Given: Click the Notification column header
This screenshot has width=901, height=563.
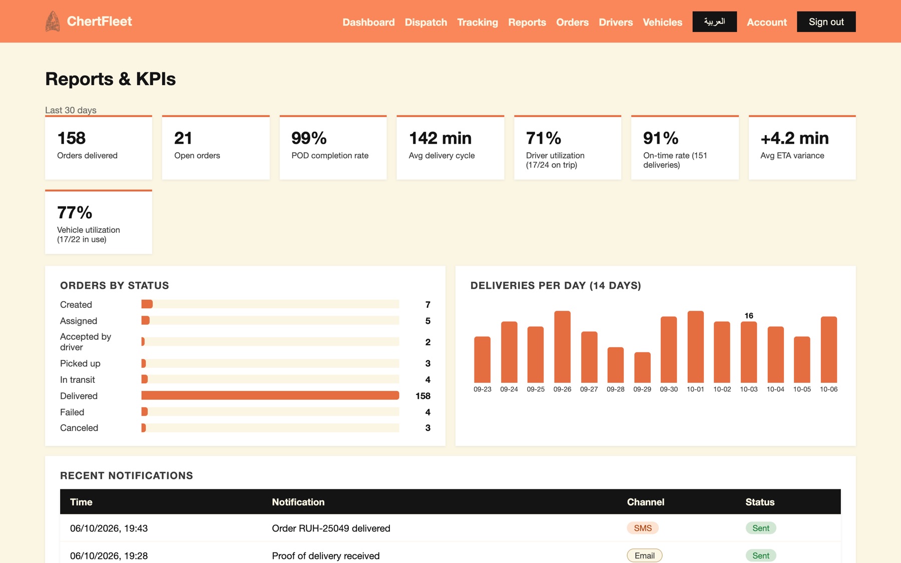Looking at the screenshot, I should [x=298, y=502].
